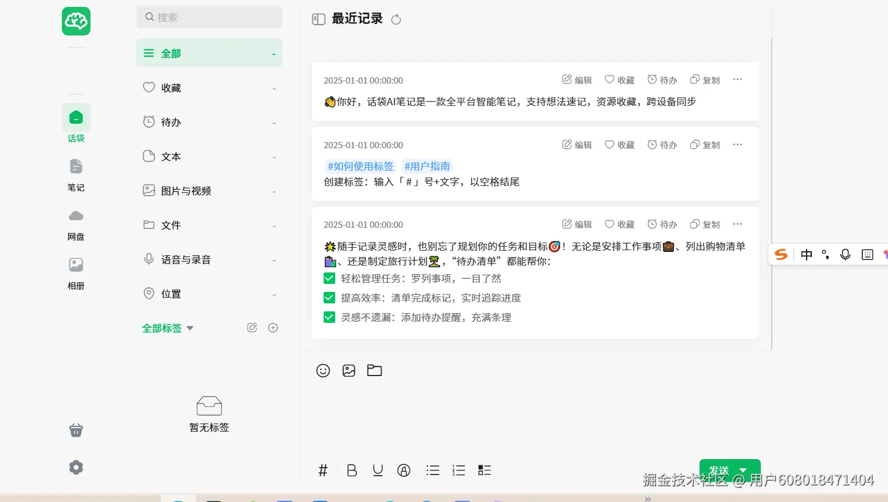
Task: Uncheck 灵感不遗漏 checkbox
Action: tap(329, 317)
